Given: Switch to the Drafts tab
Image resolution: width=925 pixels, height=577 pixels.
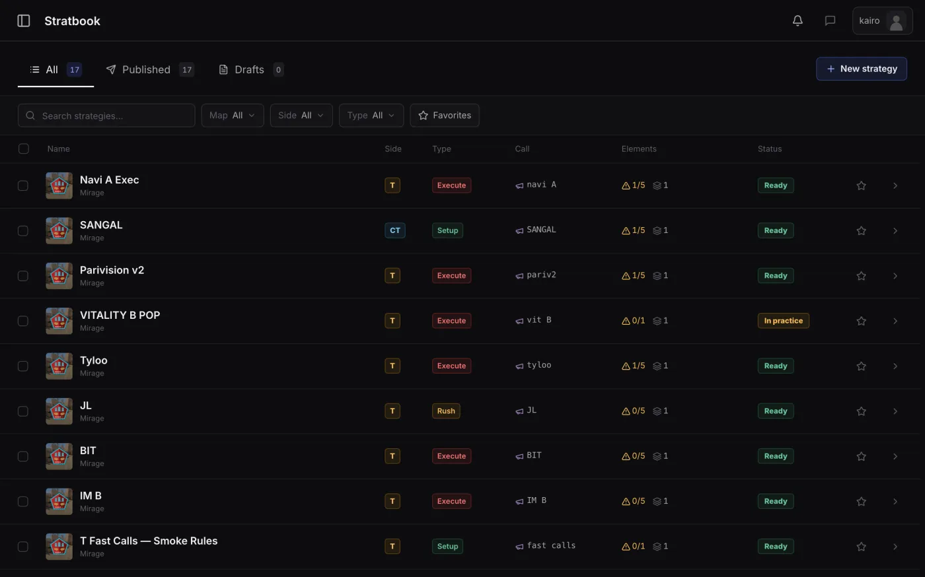Looking at the screenshot, I should tap(252, 69).
